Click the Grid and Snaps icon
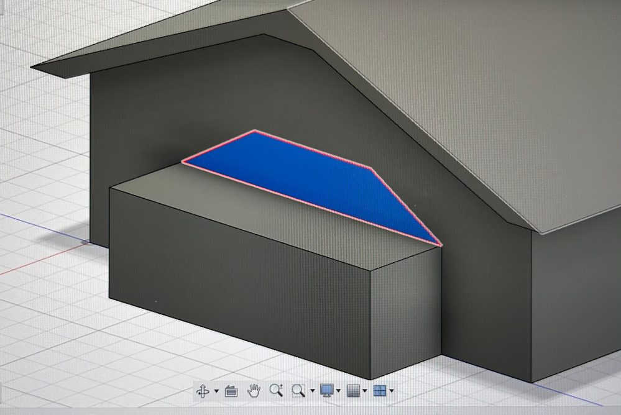Viewport: 621px width, 415px height. click(x=353, y=391)
